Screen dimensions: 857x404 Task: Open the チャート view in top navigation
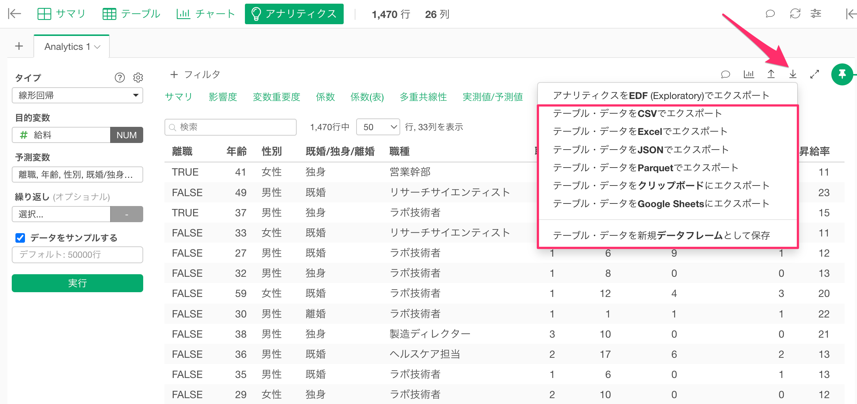(206, 14)
